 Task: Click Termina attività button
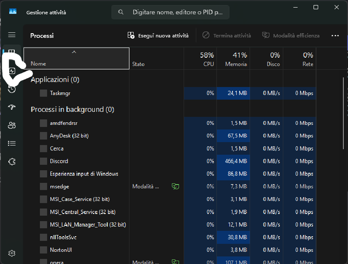pyautogui.click(x=227, y=36)
